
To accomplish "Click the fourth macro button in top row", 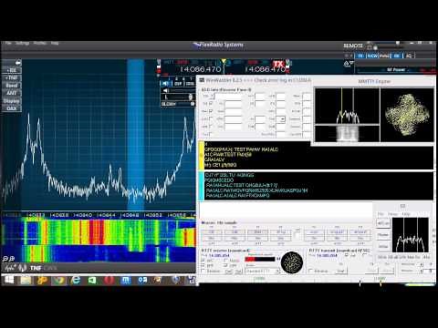I will tap(281, 232).
